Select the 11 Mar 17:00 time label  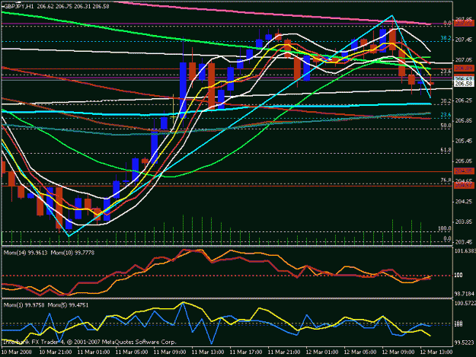[x=246, y=352]
